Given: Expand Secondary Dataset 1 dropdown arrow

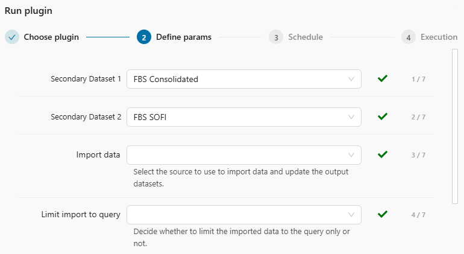Looking at the screenshot, I should (351, 79).
